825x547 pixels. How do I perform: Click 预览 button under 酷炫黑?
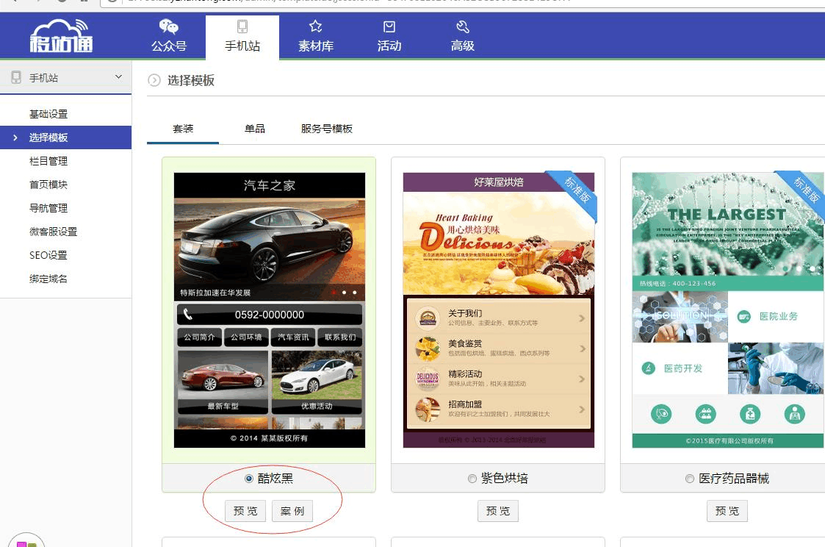coord(245,511)
